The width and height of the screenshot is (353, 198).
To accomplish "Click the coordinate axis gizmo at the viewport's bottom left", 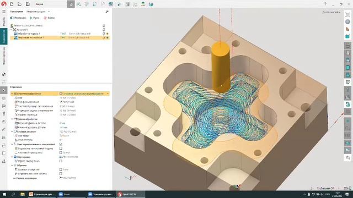I will point(131,178).
